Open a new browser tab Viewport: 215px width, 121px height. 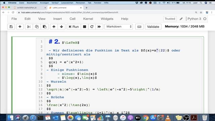(x=86, y=8)
